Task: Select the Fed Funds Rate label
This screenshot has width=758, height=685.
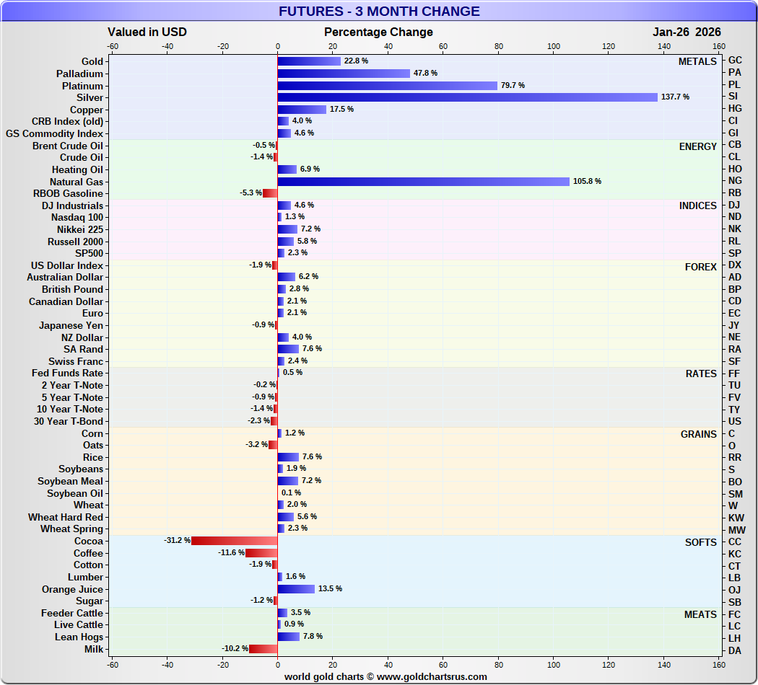Action: coord(68,373)
